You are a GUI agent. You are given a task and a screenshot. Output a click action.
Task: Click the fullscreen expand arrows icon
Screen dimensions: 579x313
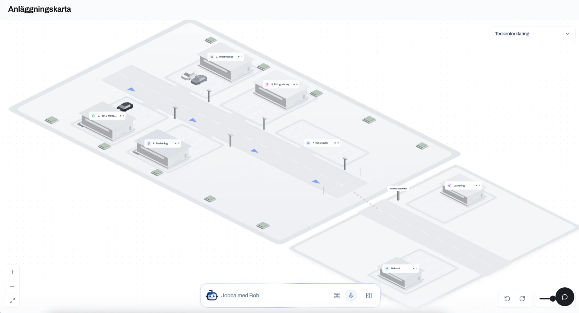12,300
